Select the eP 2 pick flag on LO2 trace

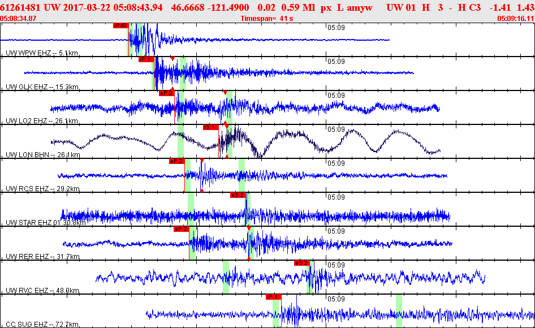pos(166,93)
